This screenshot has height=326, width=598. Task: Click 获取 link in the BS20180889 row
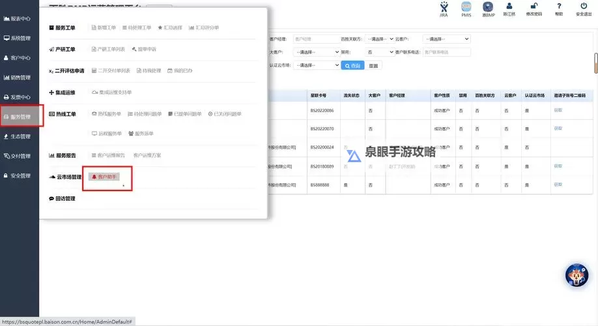click(558, 166)
